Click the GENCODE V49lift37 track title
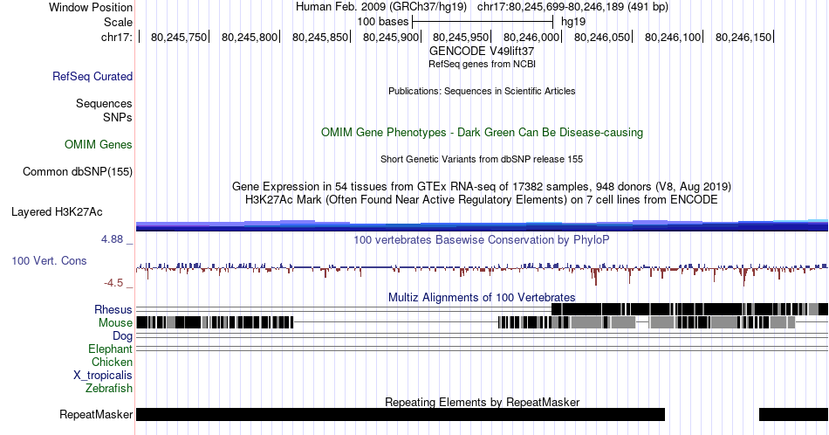Image resolution: width=829 pixels, height=435 pixels. (482, 52)
